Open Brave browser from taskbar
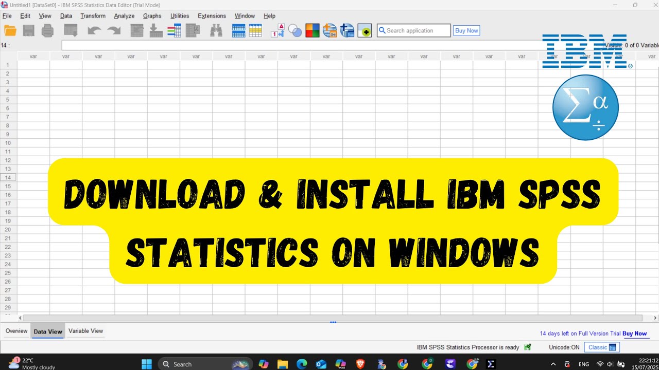The image size is (659, 370). pos(360,364)
